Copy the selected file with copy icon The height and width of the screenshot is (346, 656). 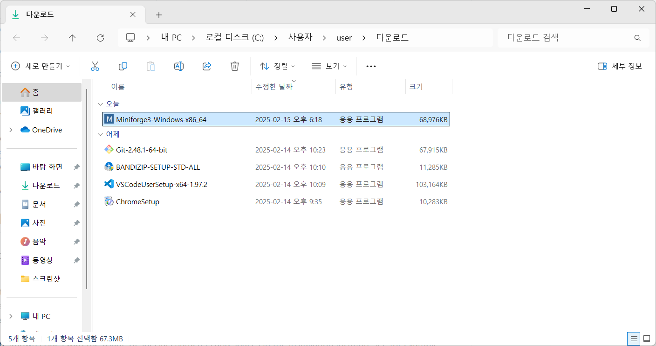[123, 66]
